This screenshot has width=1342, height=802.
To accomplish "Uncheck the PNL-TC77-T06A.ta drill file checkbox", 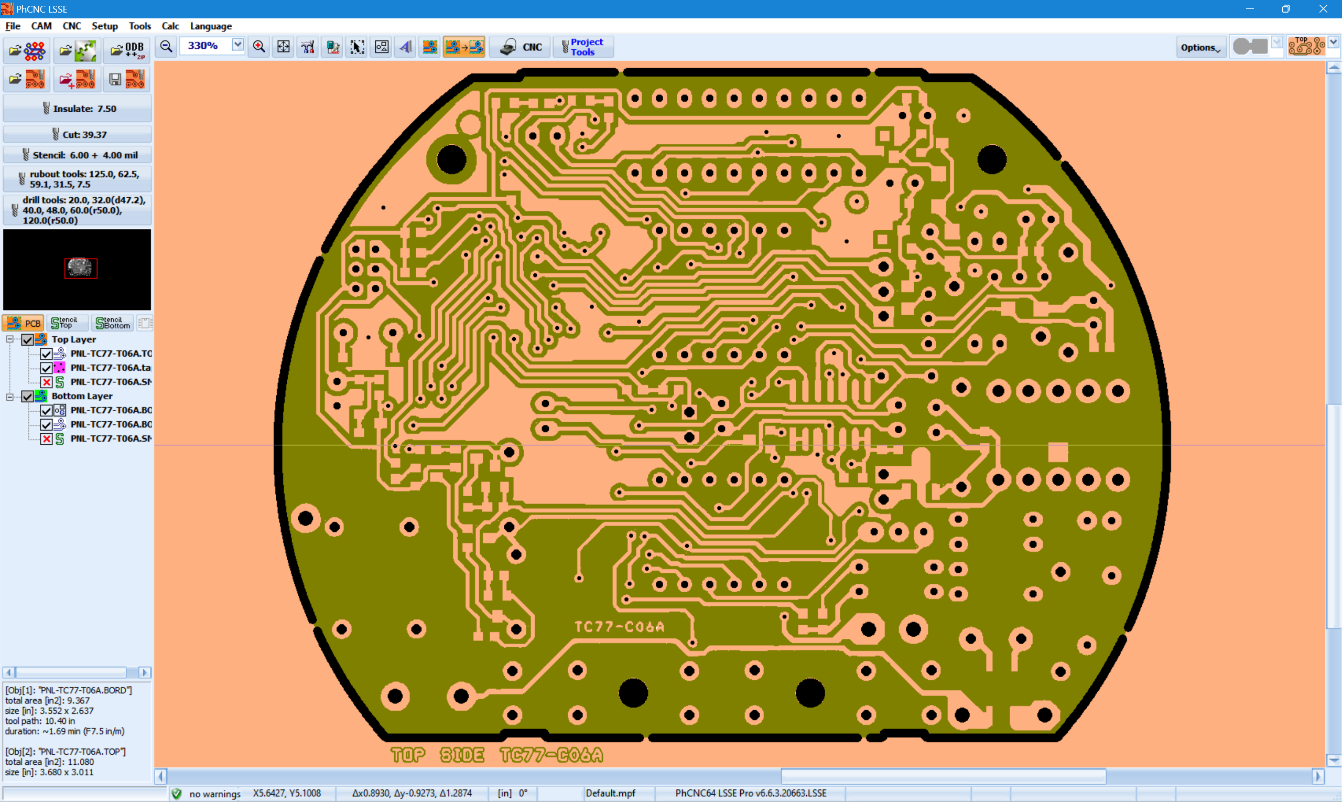I will pos(46,368).
